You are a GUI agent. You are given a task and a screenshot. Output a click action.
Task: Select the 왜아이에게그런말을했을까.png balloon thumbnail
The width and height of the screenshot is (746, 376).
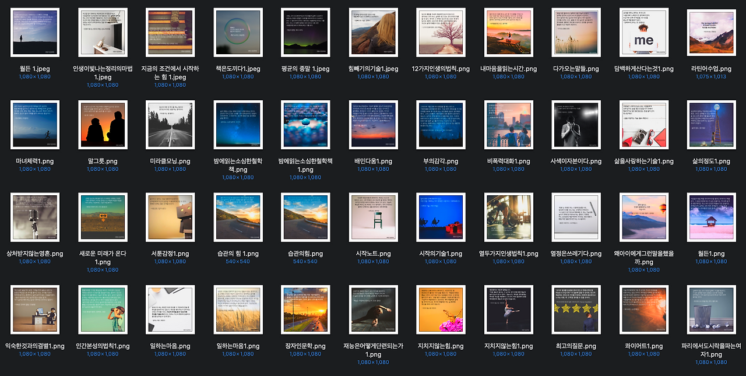643,217
